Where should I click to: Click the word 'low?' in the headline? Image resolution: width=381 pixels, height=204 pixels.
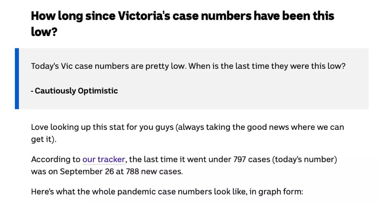[44, 32]
